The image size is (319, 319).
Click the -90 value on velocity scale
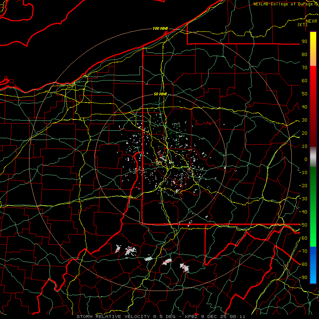(303, 278)
